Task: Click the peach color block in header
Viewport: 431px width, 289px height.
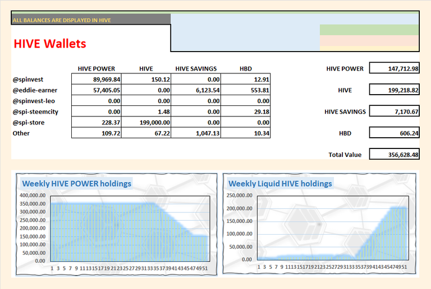Action: pyautogui.click(x=369, y=40)
